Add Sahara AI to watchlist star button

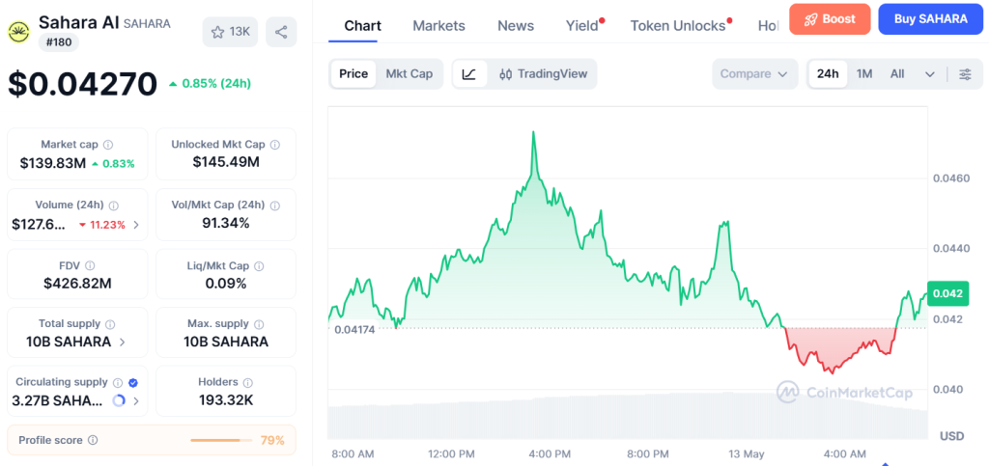tap(230, 32)
